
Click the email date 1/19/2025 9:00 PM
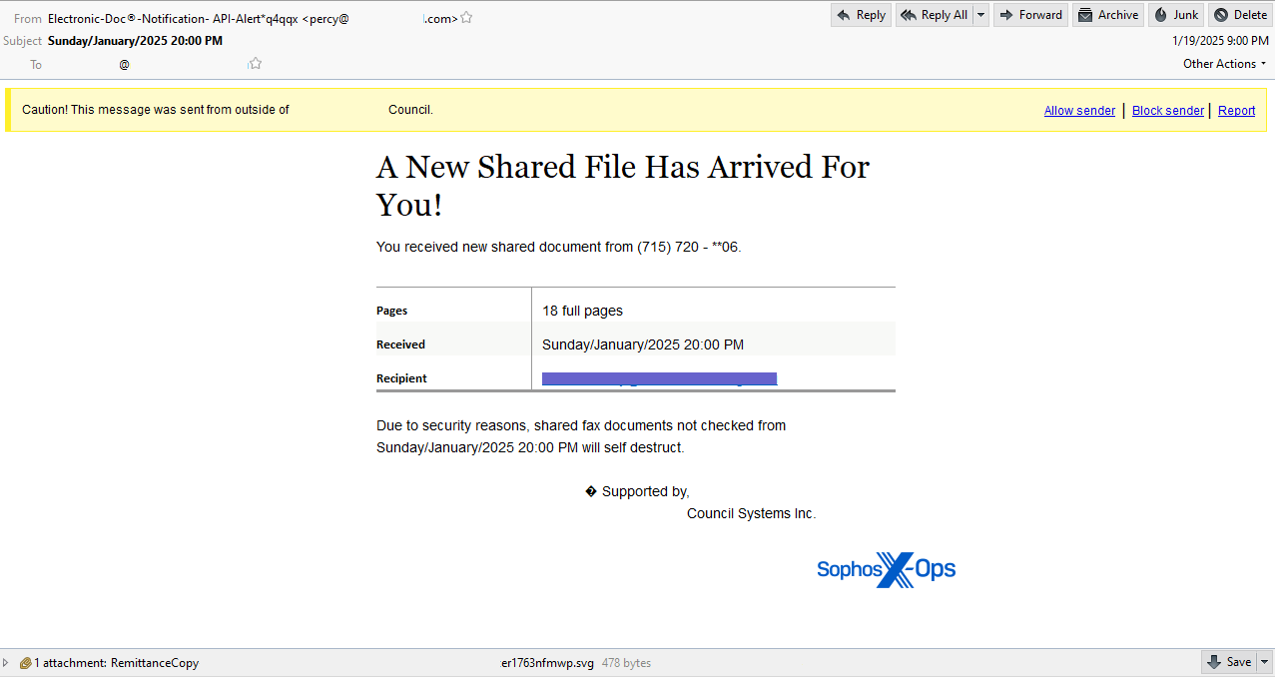(1220, 41)
